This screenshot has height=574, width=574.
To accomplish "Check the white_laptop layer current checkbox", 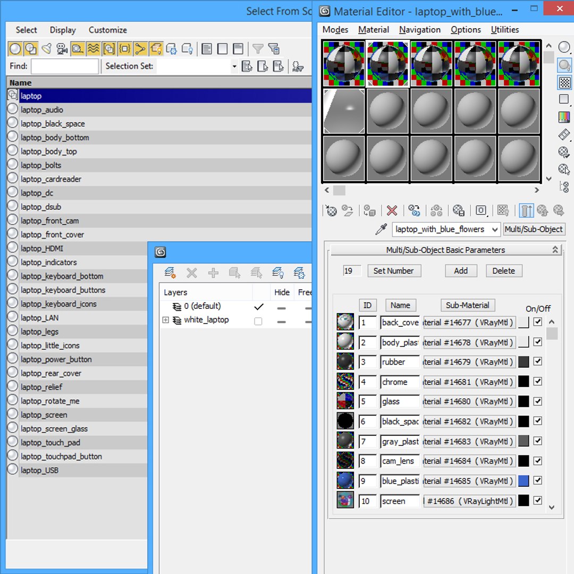I will pyautogui.click(x=258, y=321).
